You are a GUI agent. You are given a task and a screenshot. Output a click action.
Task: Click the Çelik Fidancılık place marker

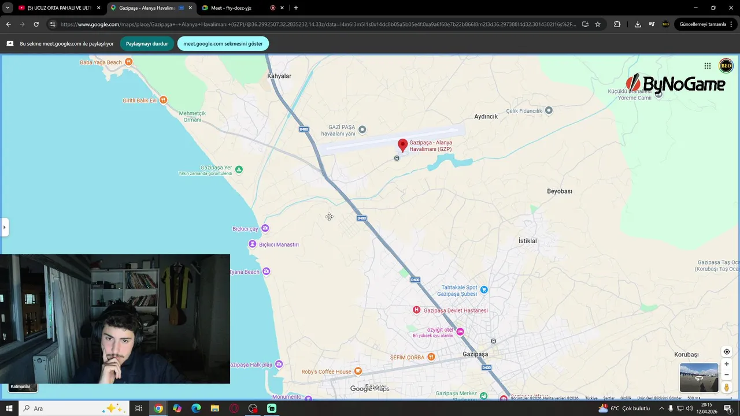[549, 110]
